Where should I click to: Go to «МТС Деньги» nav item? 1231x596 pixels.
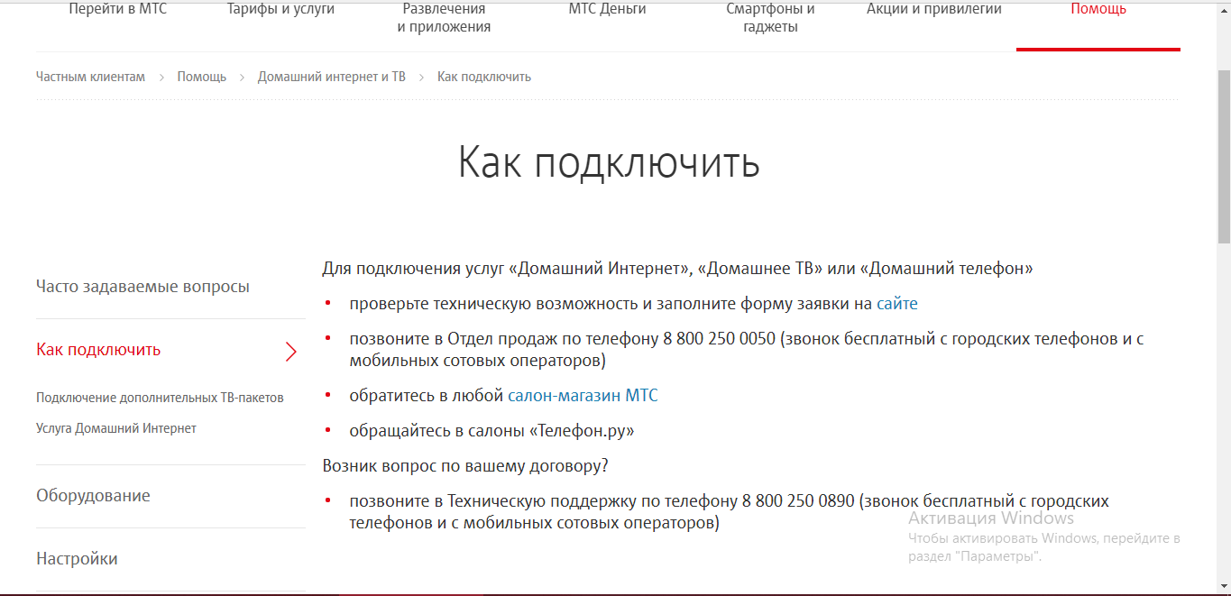pos(607,9)
